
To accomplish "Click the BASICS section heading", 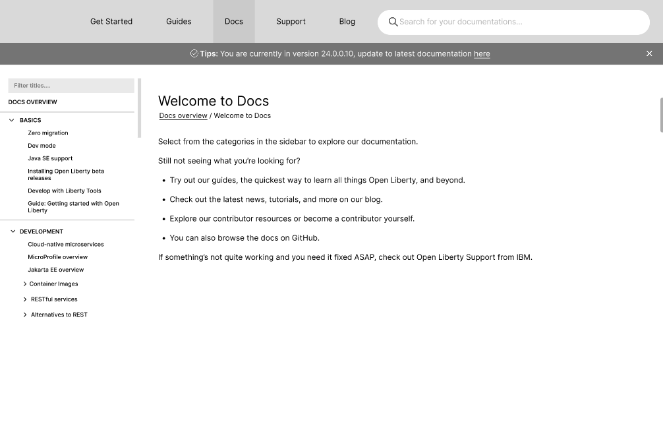I will point(30,120).
